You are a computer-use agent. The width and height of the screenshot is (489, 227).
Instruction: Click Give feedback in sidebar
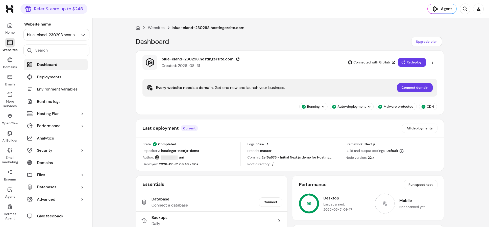pyautogui.click(x=56, y=216)
